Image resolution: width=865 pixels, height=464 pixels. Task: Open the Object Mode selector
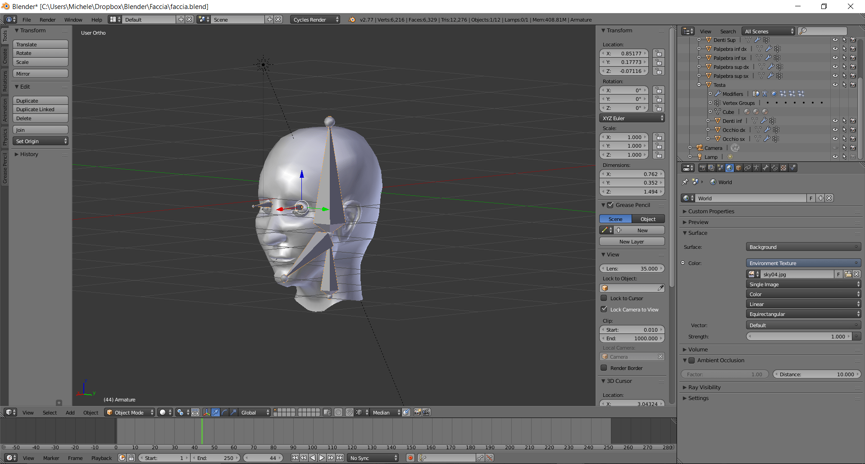[130, 412]
